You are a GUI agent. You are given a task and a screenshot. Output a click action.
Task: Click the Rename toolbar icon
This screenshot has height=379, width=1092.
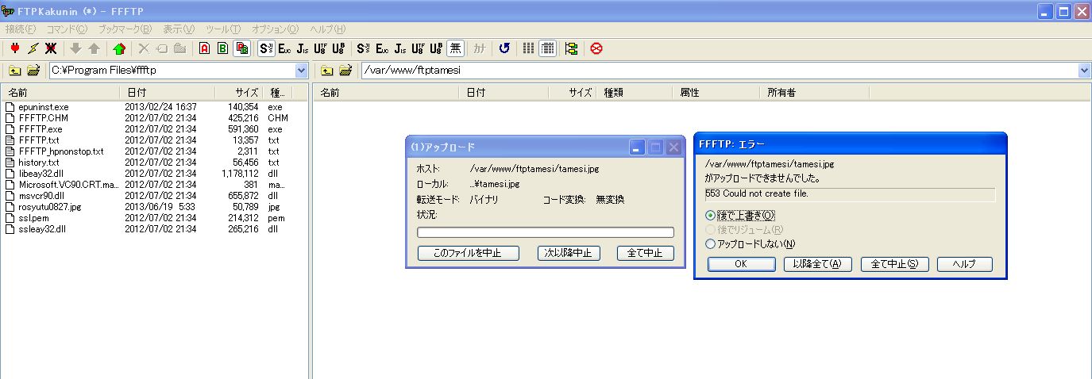tap(162, 48)
